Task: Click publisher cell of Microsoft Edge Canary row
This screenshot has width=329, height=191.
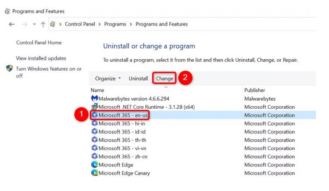Action: [x=269, y=173]
